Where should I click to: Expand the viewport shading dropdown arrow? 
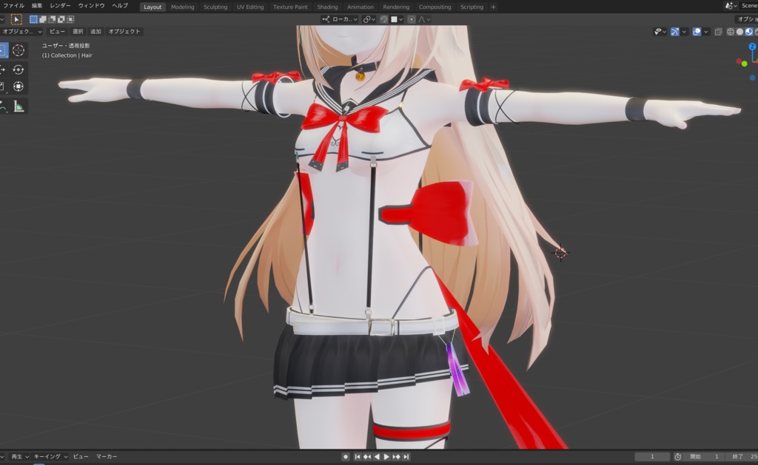click(x=757, y=31)
